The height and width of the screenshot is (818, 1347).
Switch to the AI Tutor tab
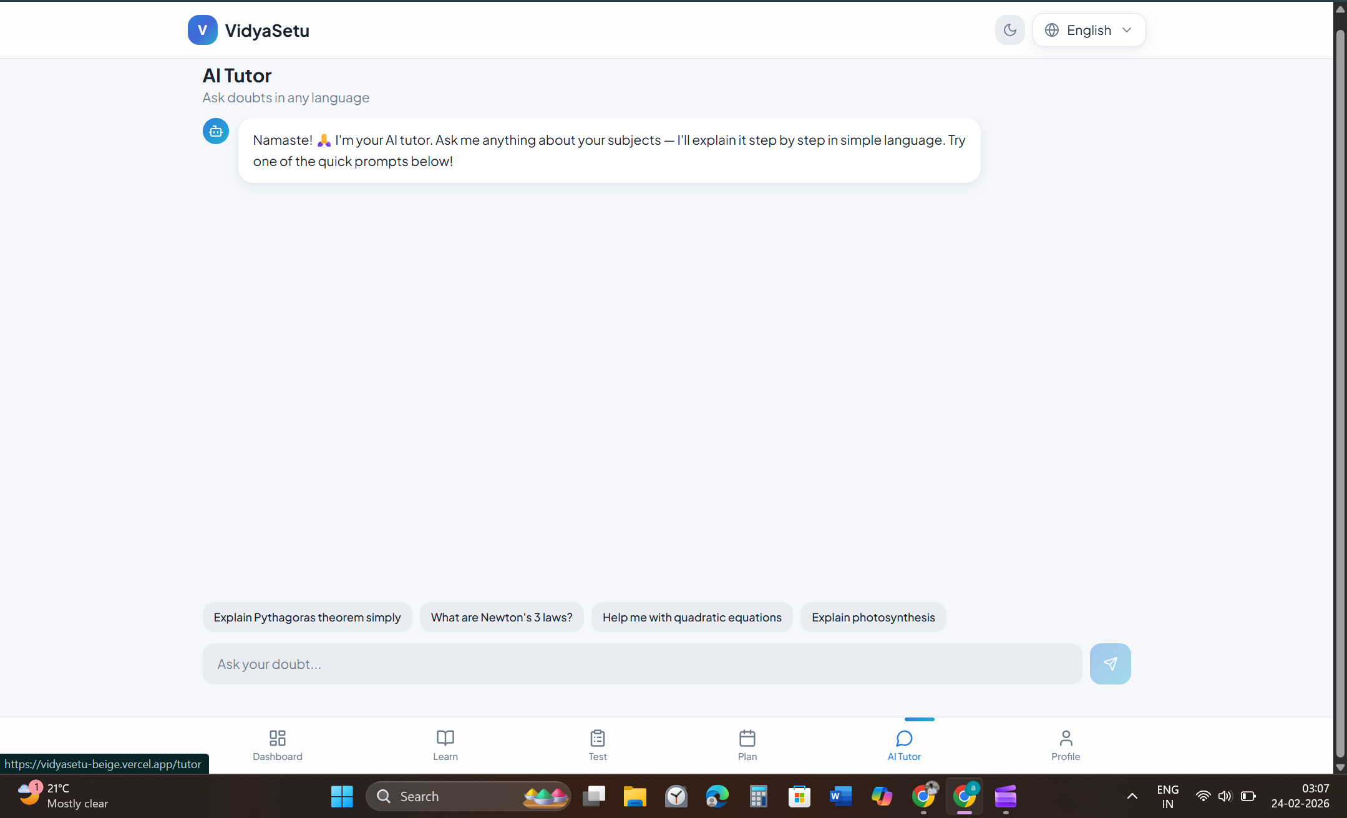(x=903, y=745)
